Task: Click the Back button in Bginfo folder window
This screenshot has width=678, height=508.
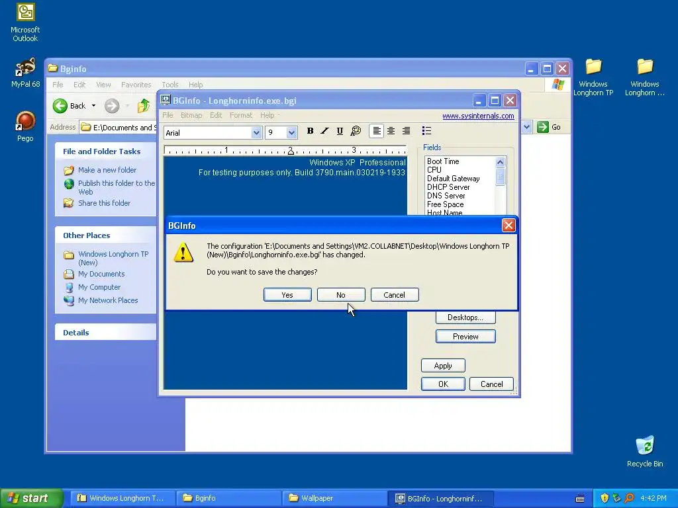Action: 70,106
